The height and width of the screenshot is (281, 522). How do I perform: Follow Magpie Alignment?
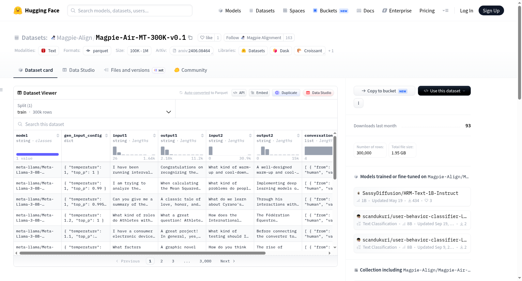tap(254, 38)
